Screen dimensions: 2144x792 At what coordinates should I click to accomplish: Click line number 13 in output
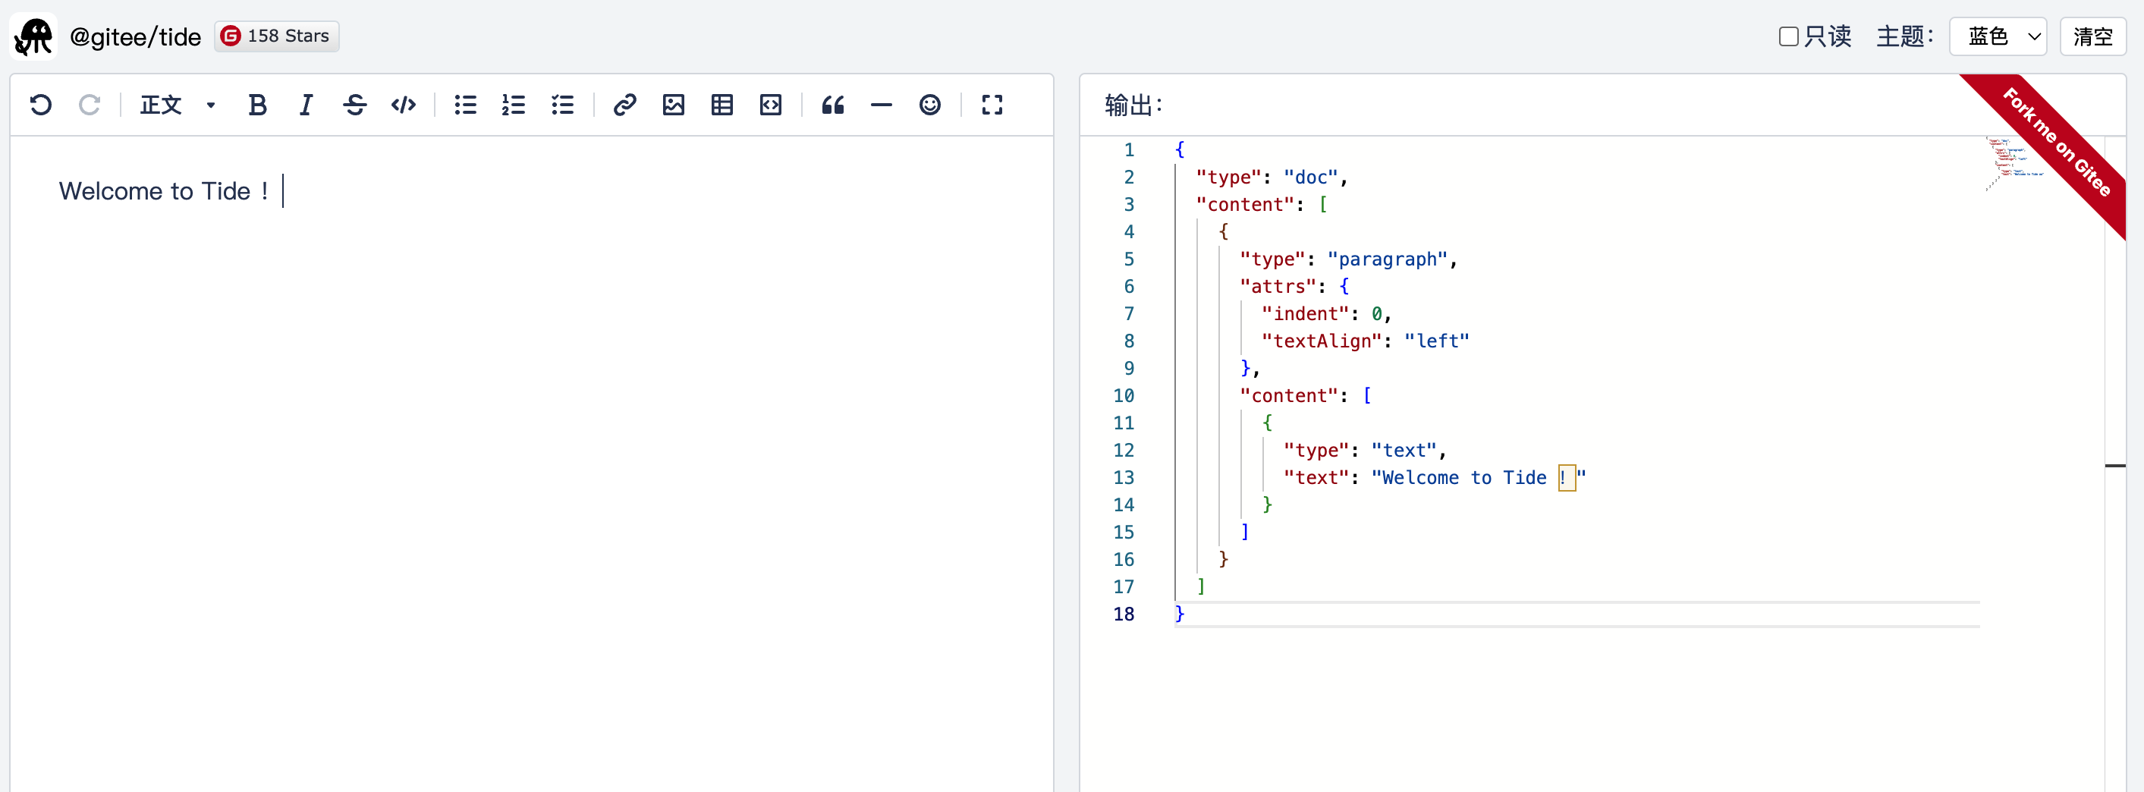(x=1124, y=477)
